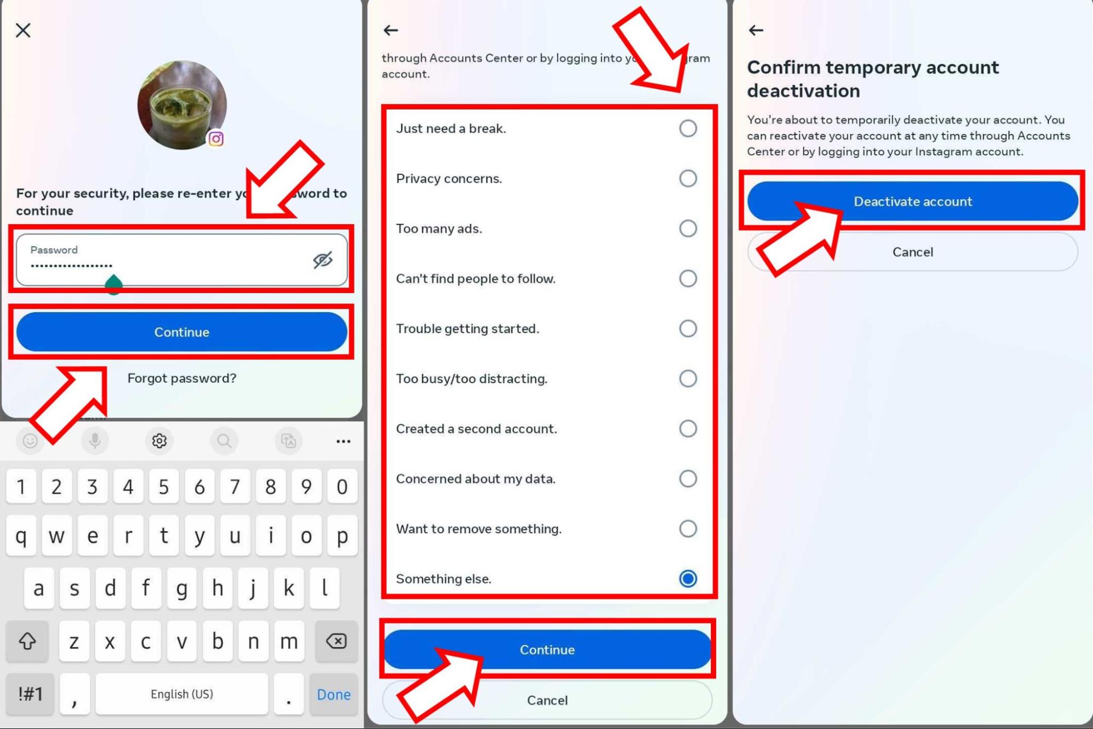
Task: Click the password input field
Action: [x=182, y=259]
